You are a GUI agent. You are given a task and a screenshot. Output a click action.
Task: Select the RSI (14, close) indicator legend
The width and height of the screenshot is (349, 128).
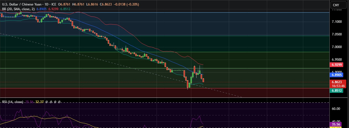[x=12, y=102]
